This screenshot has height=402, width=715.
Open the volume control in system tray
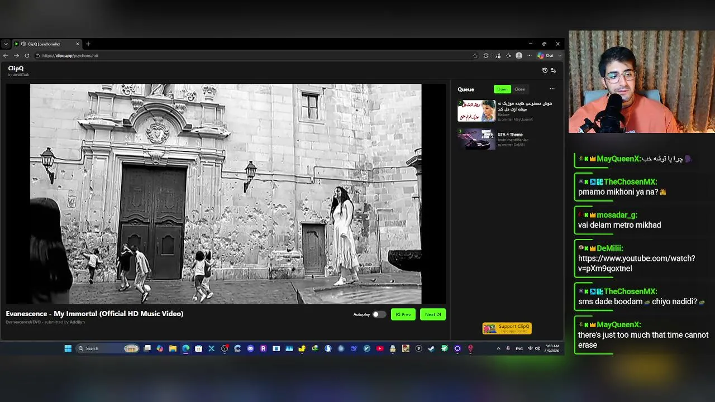[537, 348]
